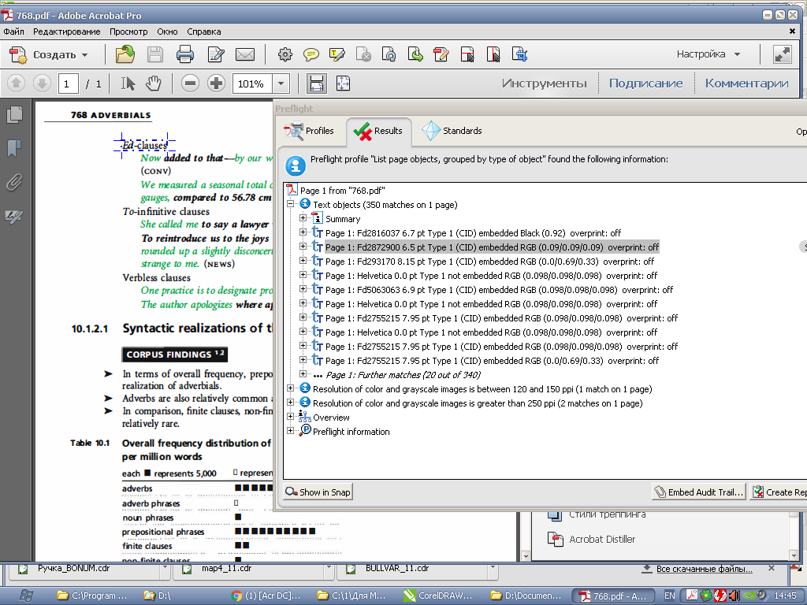The width and height of the screenshot is (807, 605).
Task: Select the Fd293170 8.15 pt tree row
Action: pos(489,262)
